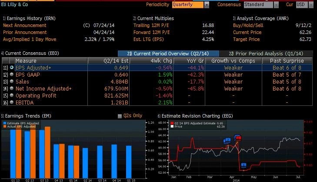Click the EPS GAAP 4Wk change 1.59%
The height and width of the screenshot is (182, 317).
[x=165, y=75]
